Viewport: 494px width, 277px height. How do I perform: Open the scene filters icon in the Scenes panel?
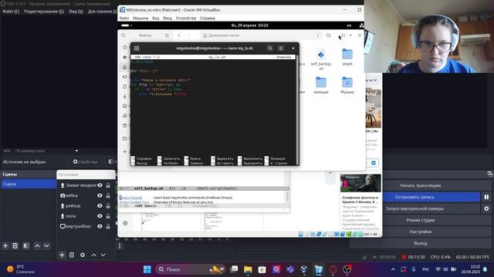click(25, 245)
